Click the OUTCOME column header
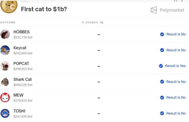189x122 pixels. (x=8, y=23)
